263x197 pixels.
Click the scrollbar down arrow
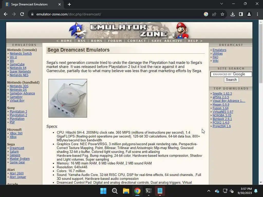click(x=261, y=183)
